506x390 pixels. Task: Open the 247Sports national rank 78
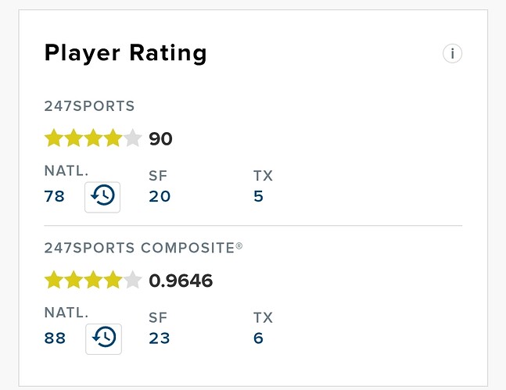click(55, 196)
